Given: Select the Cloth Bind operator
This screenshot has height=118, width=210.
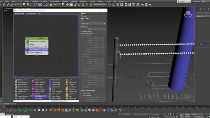Looking at the screenshot, I should click(x=20, y=98).
